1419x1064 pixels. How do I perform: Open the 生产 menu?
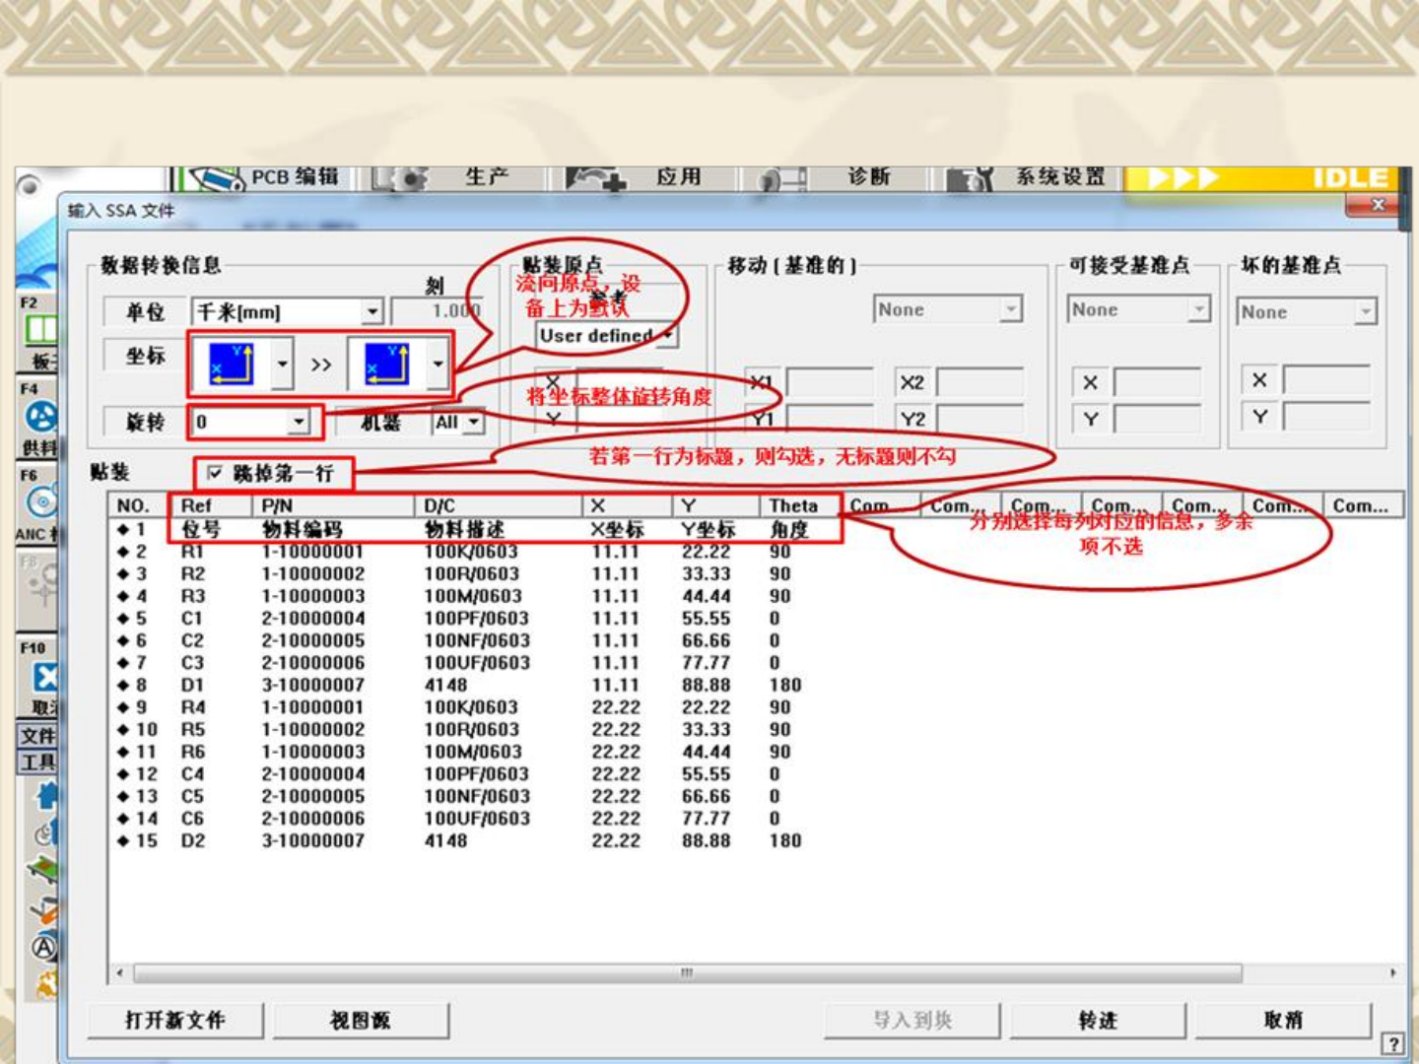coord(487,177)
